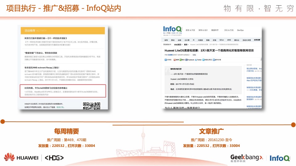The image size is (296, 166).
Task: Switch language to 中文
Action: click(168, 33)
